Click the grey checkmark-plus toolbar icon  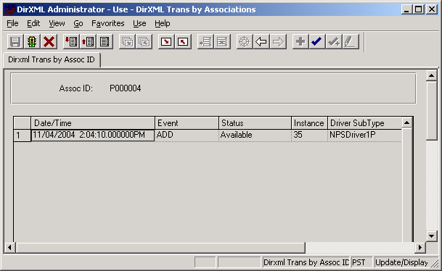334,42
